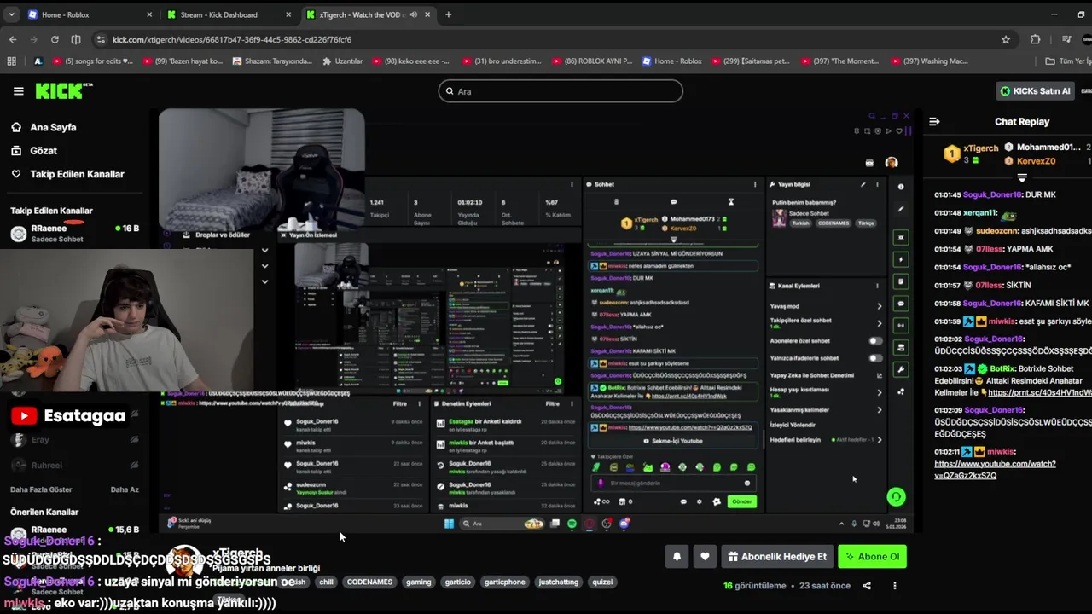Select the garticphone tag
The height and width of the screenshot is (614, 1092).
click(x=504, y=582)
